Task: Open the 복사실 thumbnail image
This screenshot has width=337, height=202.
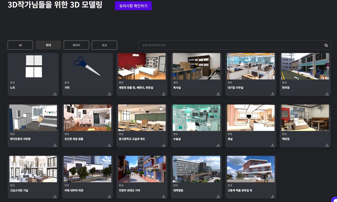Action: tap(196, 66)
